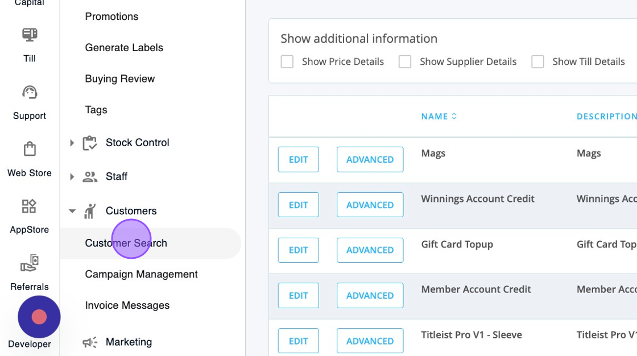Click EDIT for Mags
The image size is (637, 356).
tap(299, 159)
